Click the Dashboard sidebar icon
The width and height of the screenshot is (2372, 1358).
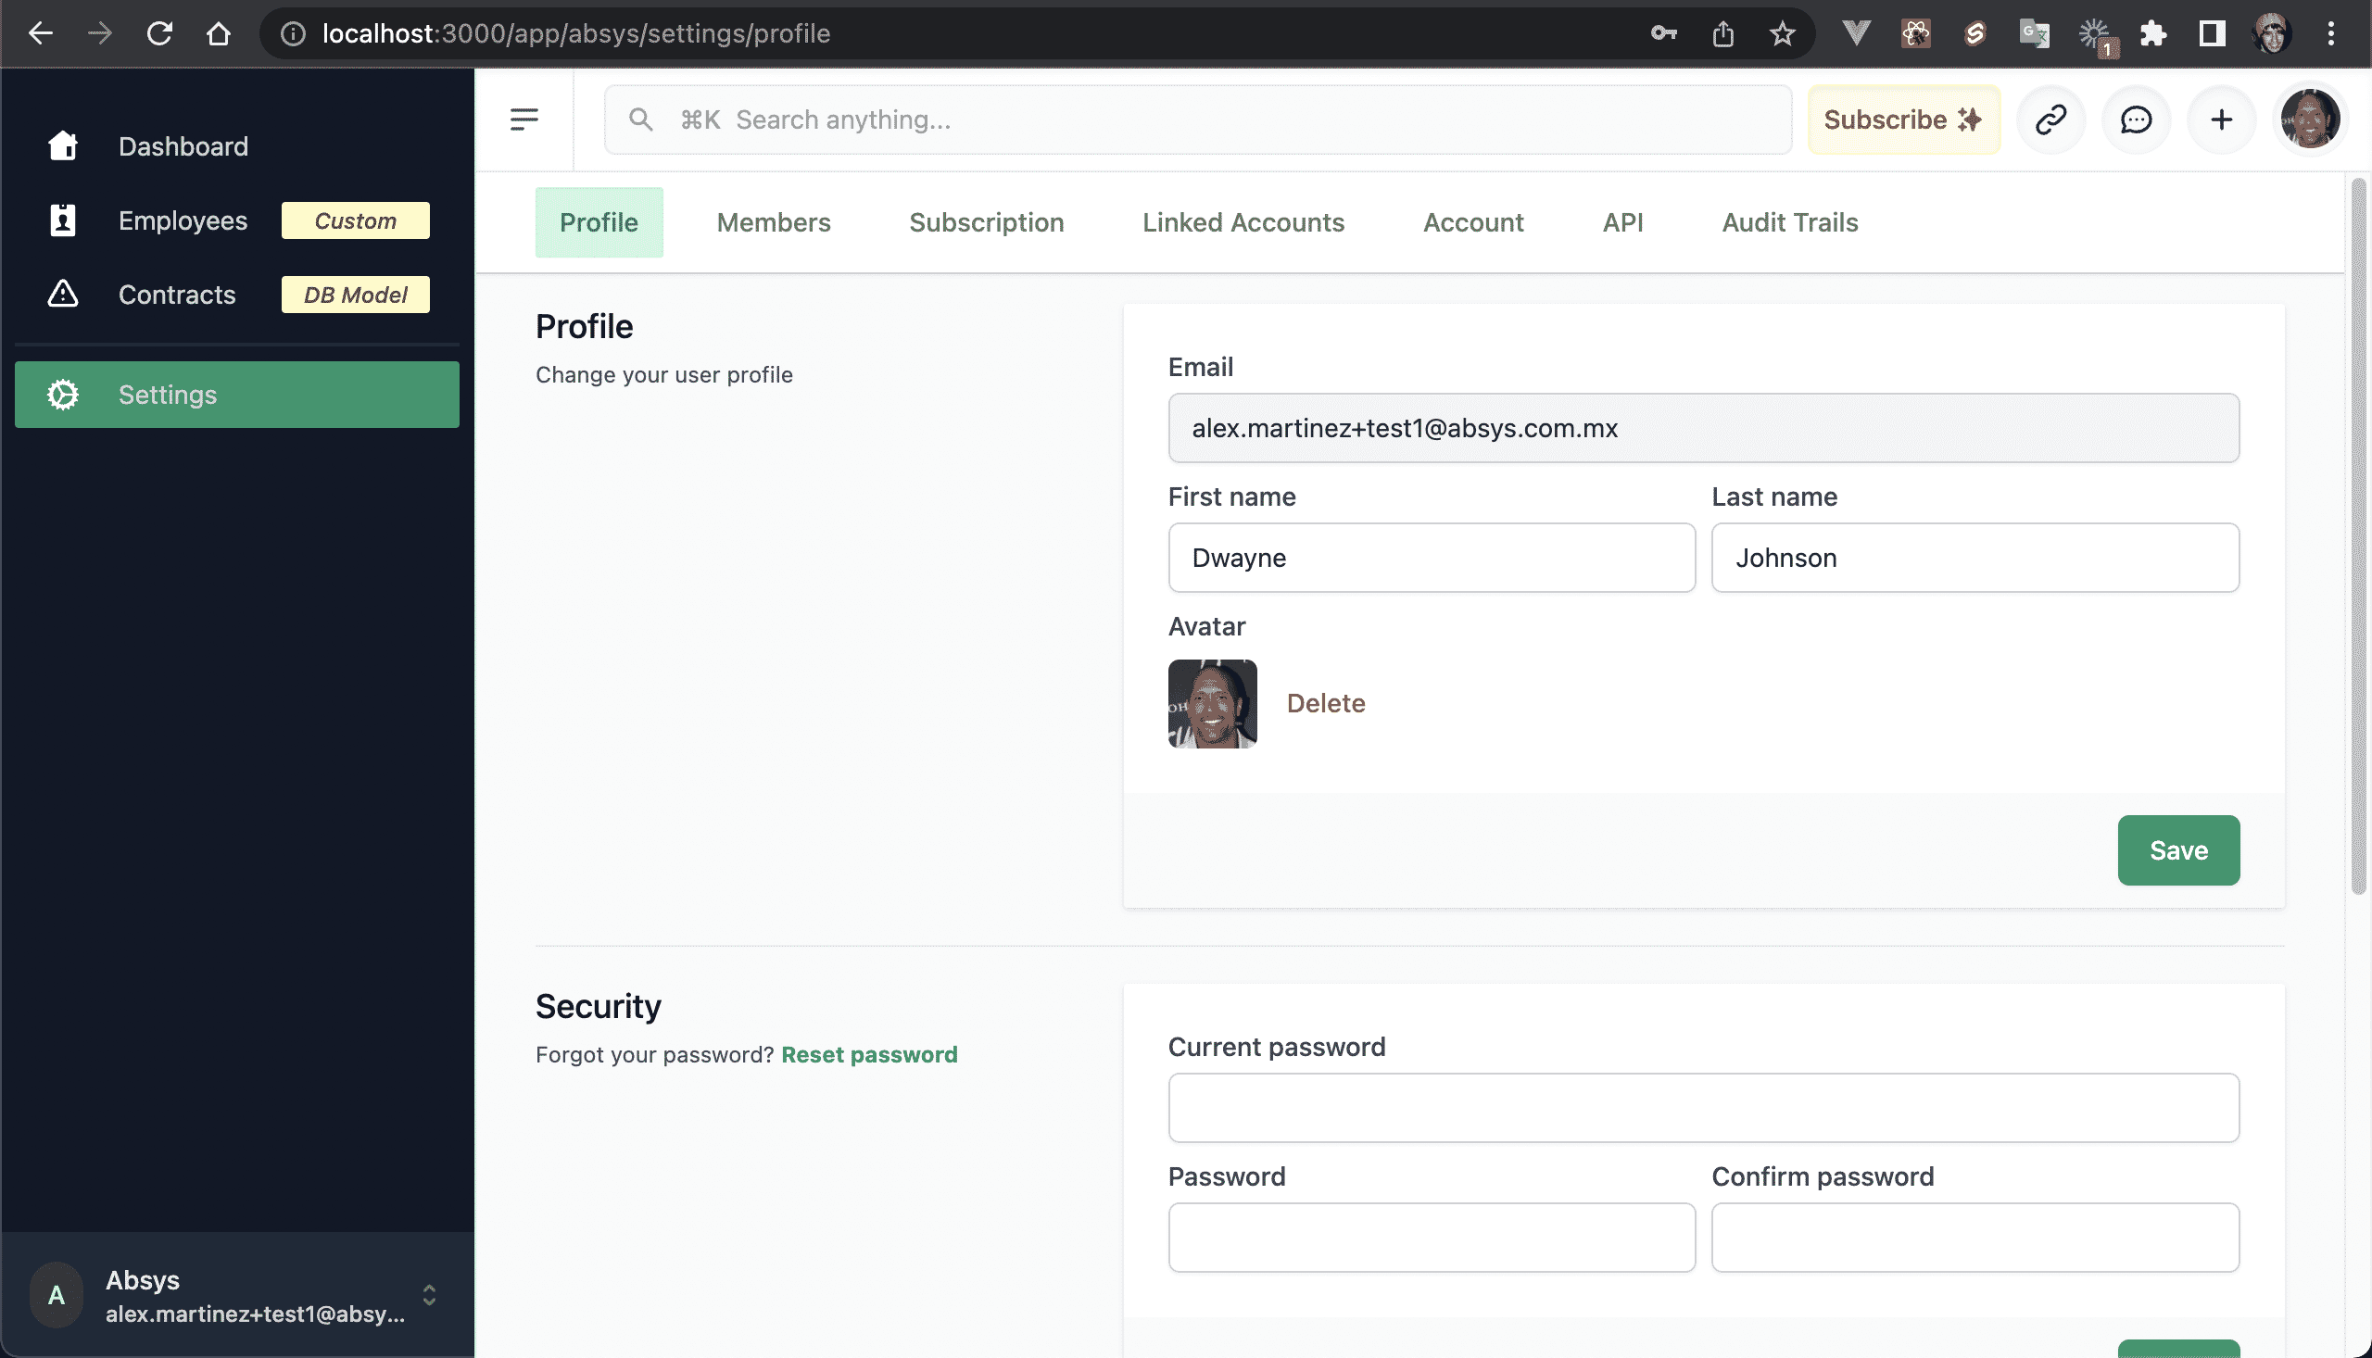coord(62,145)
